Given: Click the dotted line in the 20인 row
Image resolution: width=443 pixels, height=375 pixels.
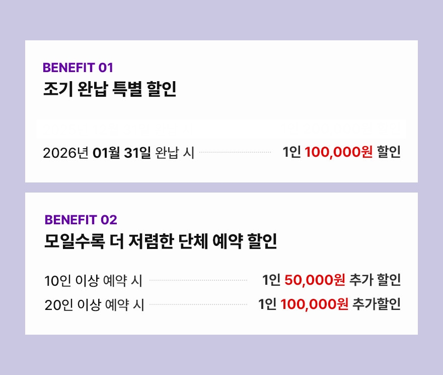Looking at the screenshot, I should [x=198, y=304].
